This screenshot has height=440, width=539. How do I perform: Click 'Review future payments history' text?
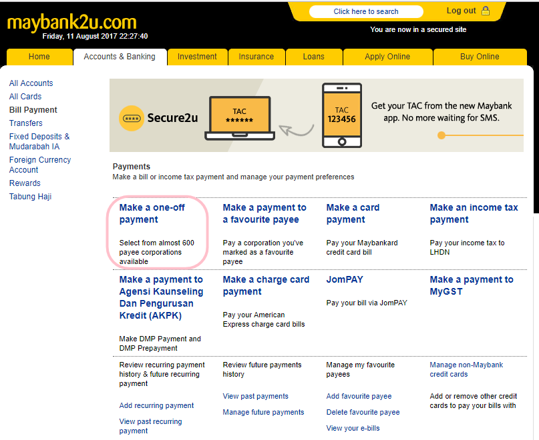click(262, 369)
